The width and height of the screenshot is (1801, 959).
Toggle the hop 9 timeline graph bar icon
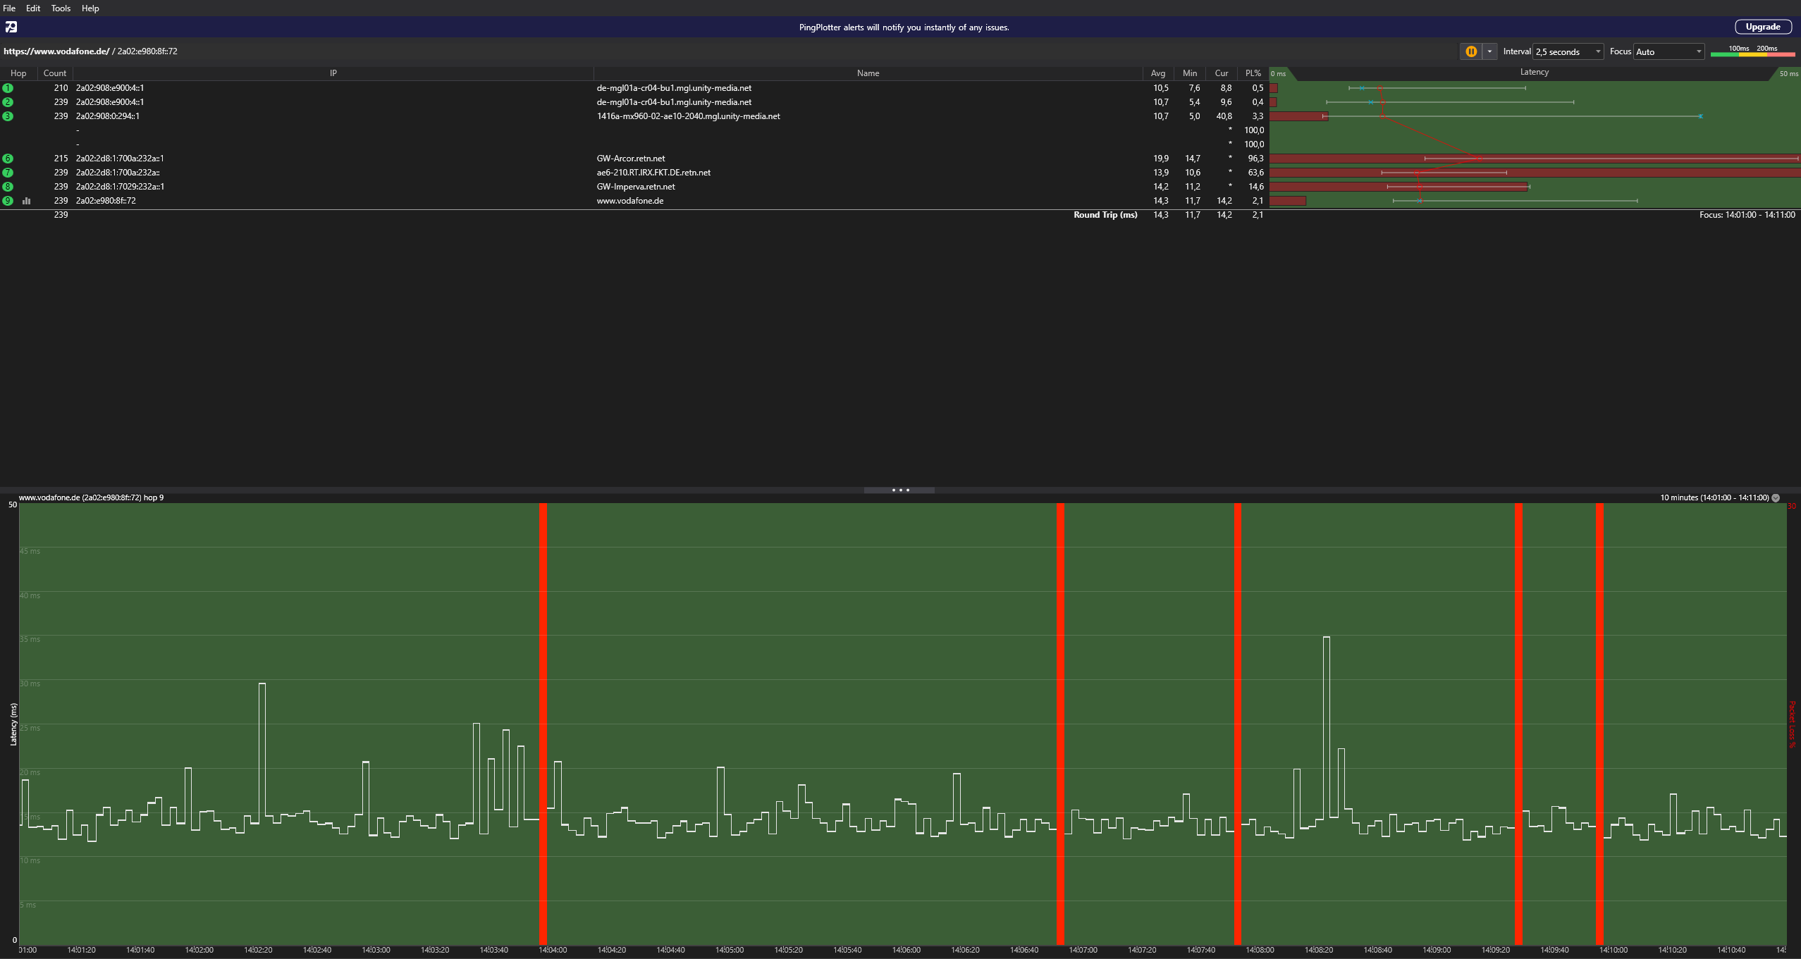point(26,201)
